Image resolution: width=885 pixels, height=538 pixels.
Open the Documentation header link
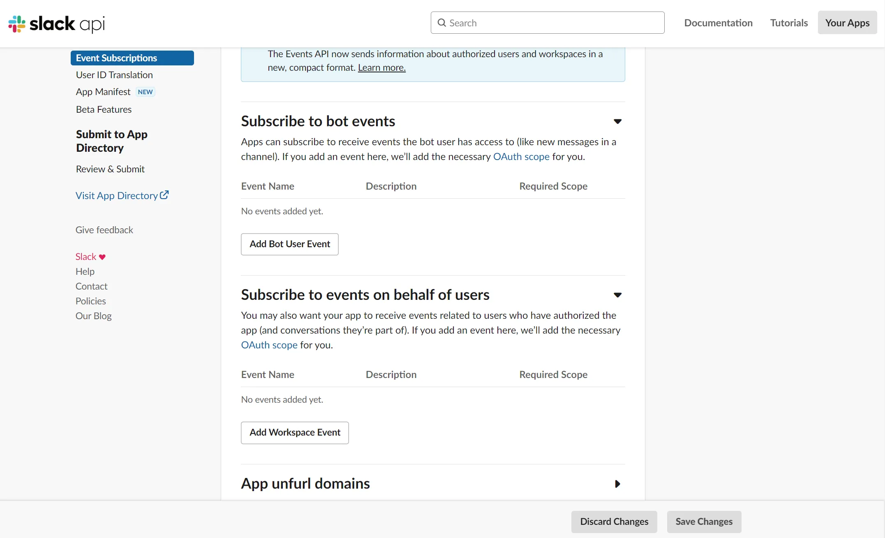pos(719,23)
